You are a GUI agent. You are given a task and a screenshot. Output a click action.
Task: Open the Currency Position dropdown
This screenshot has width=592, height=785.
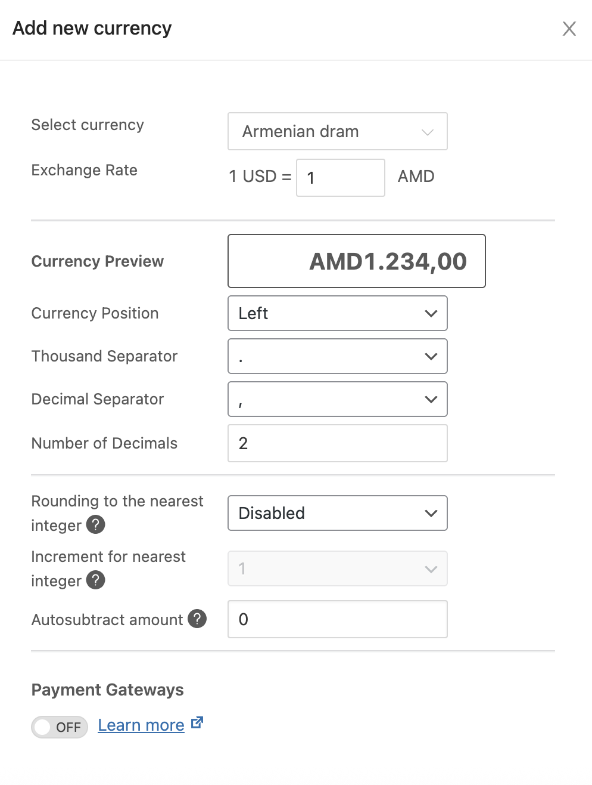[337, 313]
